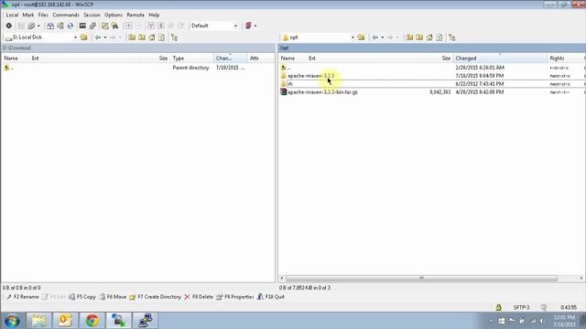Sort remote files by Rights column
Screen dimensions: 586x329
pyautogui.click(x=557, y=58)
